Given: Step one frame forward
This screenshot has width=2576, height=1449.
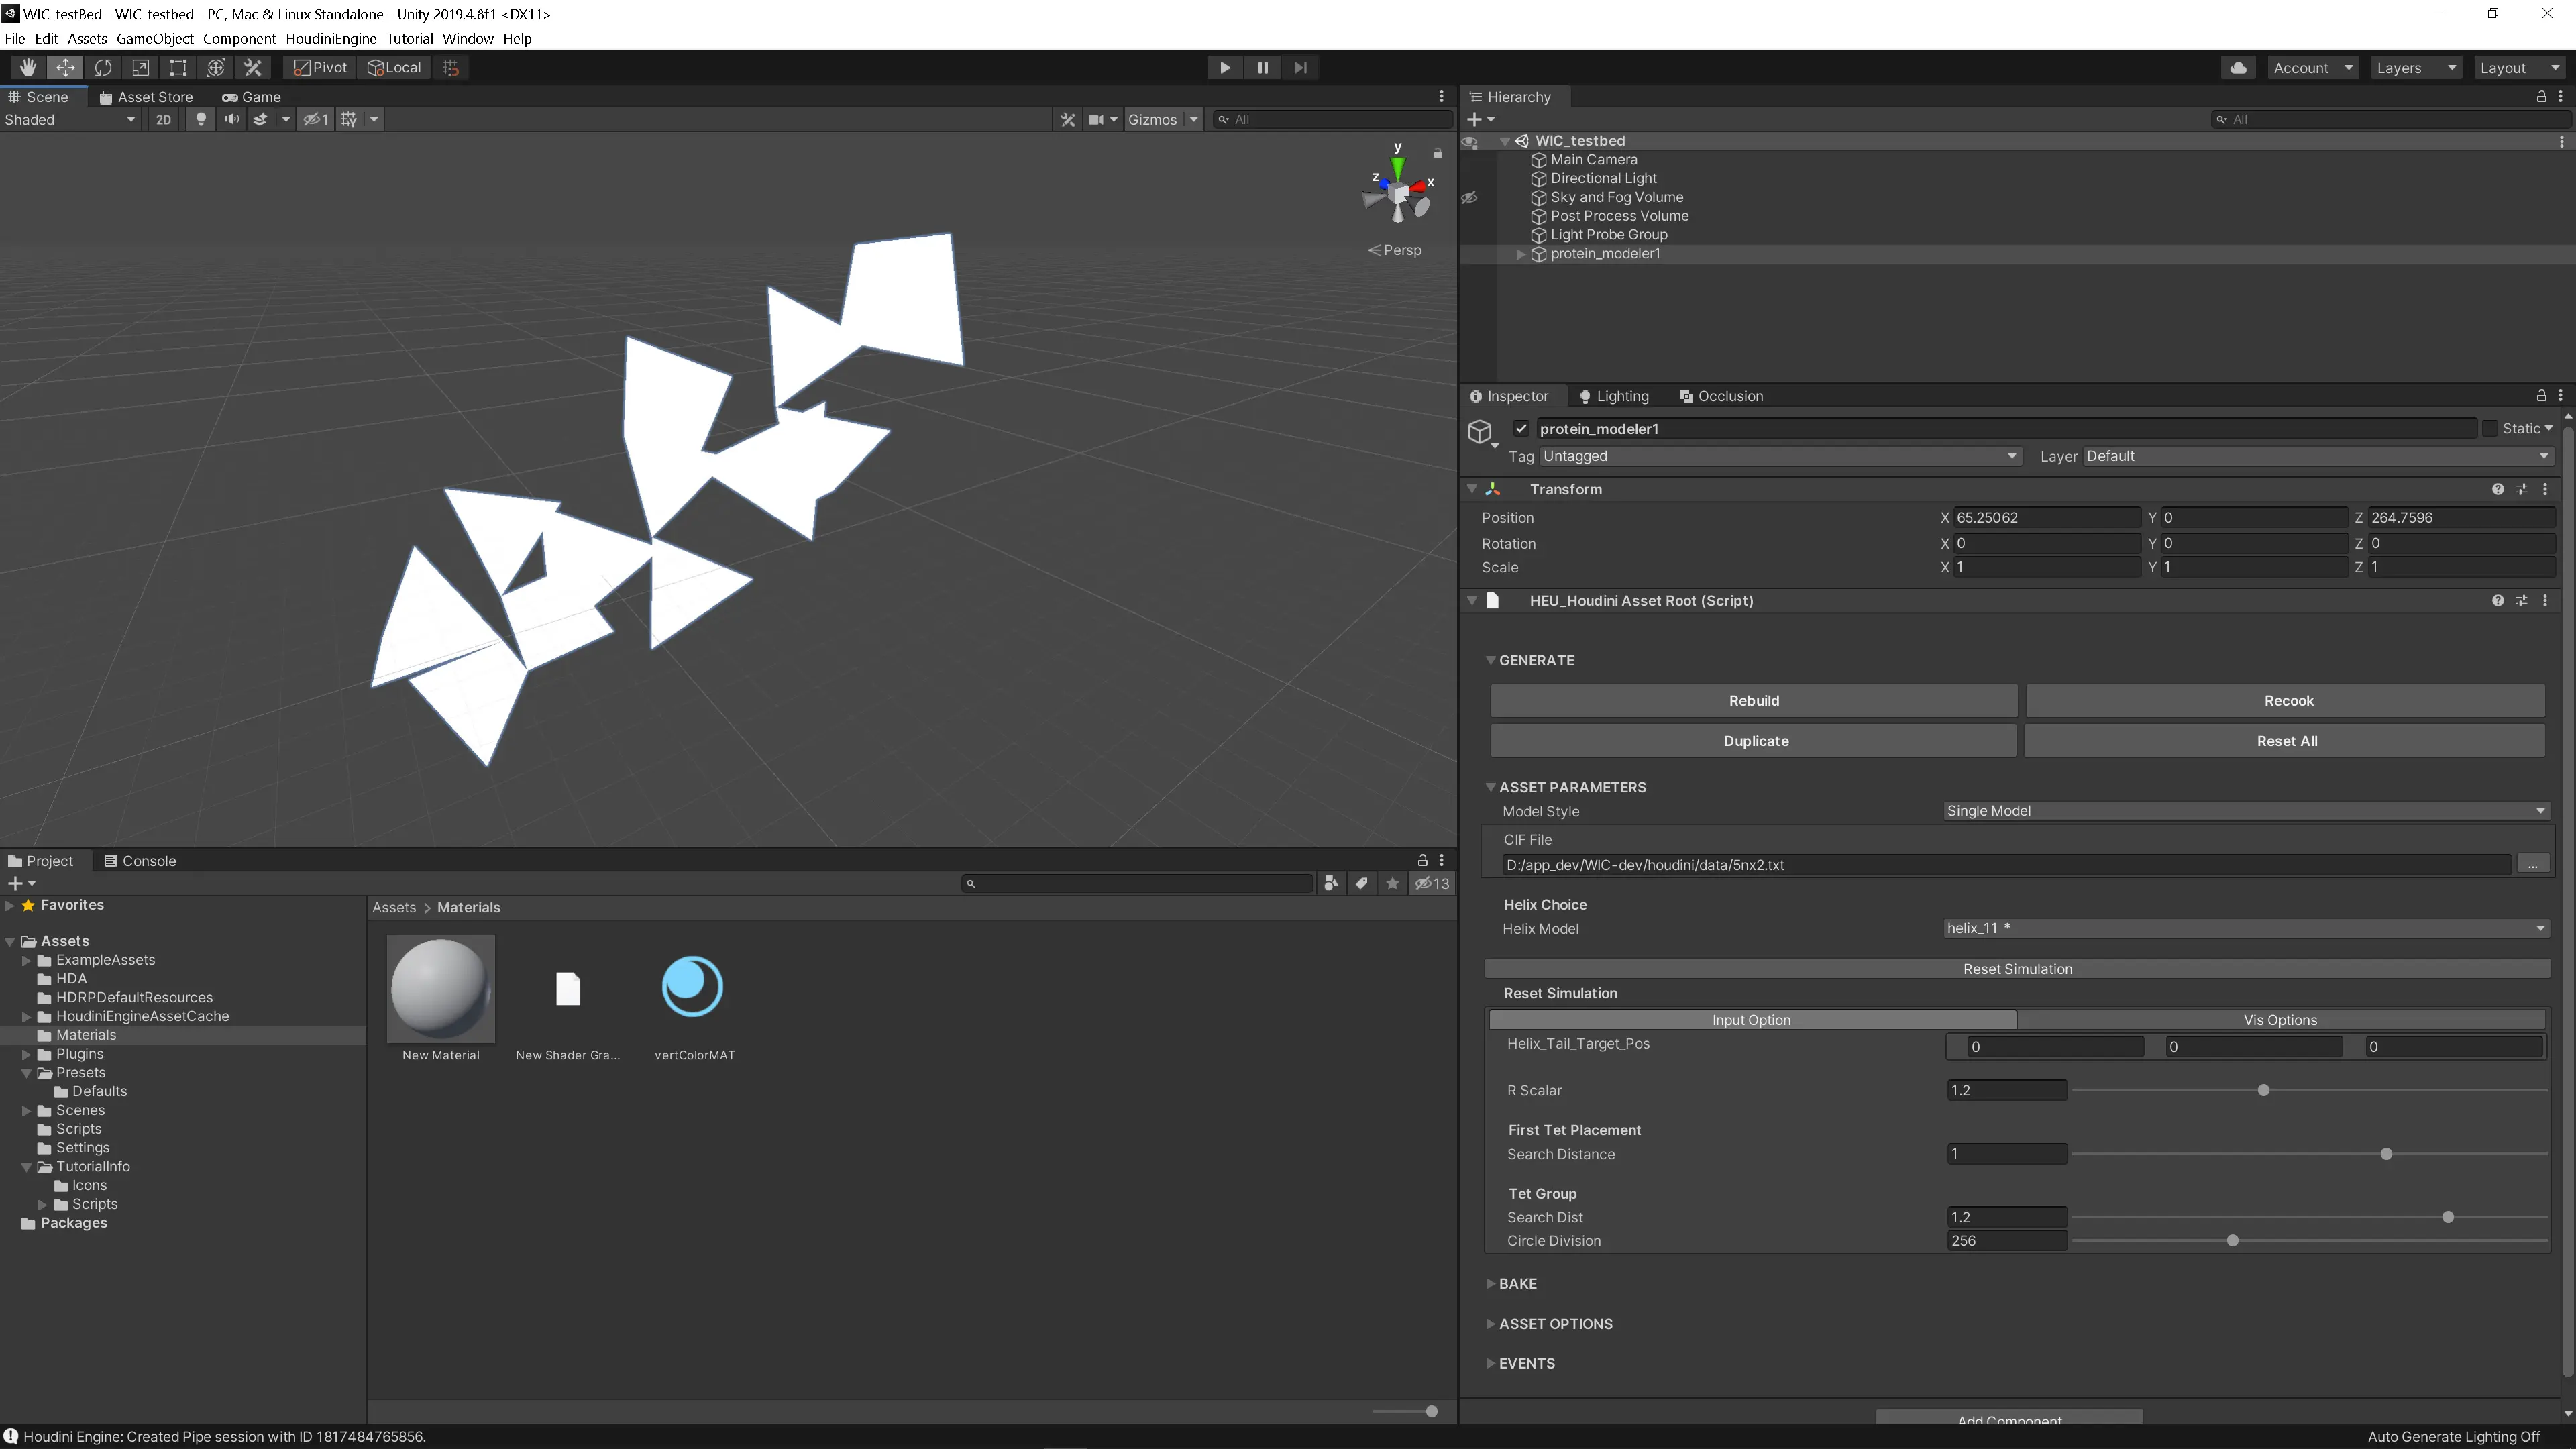Looking at the screenshot, I should (1300, 67).
